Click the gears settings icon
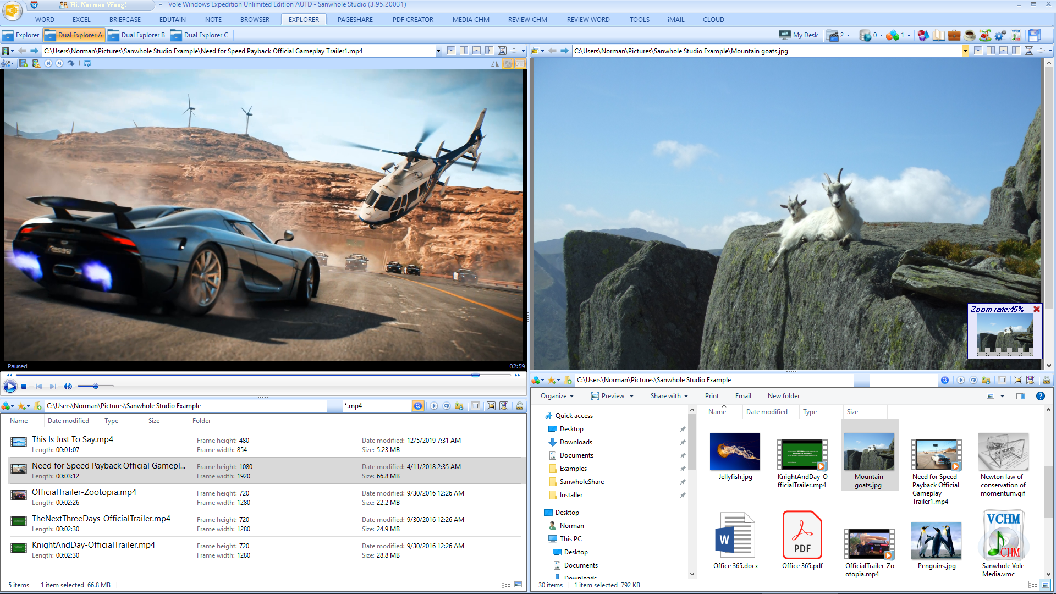 (1000, 35)
